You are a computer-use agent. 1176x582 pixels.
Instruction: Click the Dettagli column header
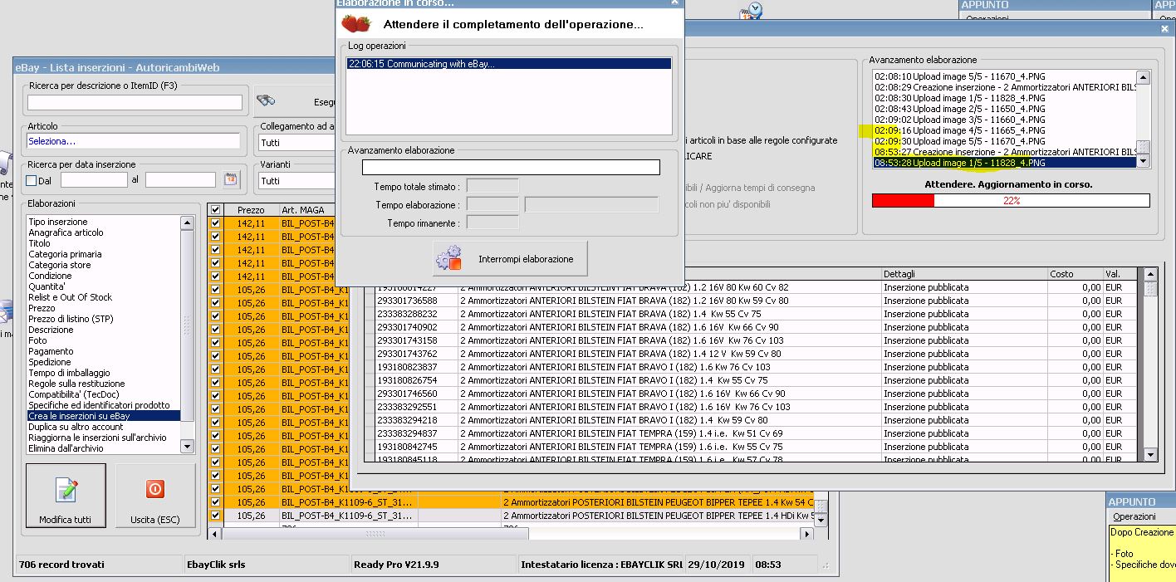(x=964, y=273)
